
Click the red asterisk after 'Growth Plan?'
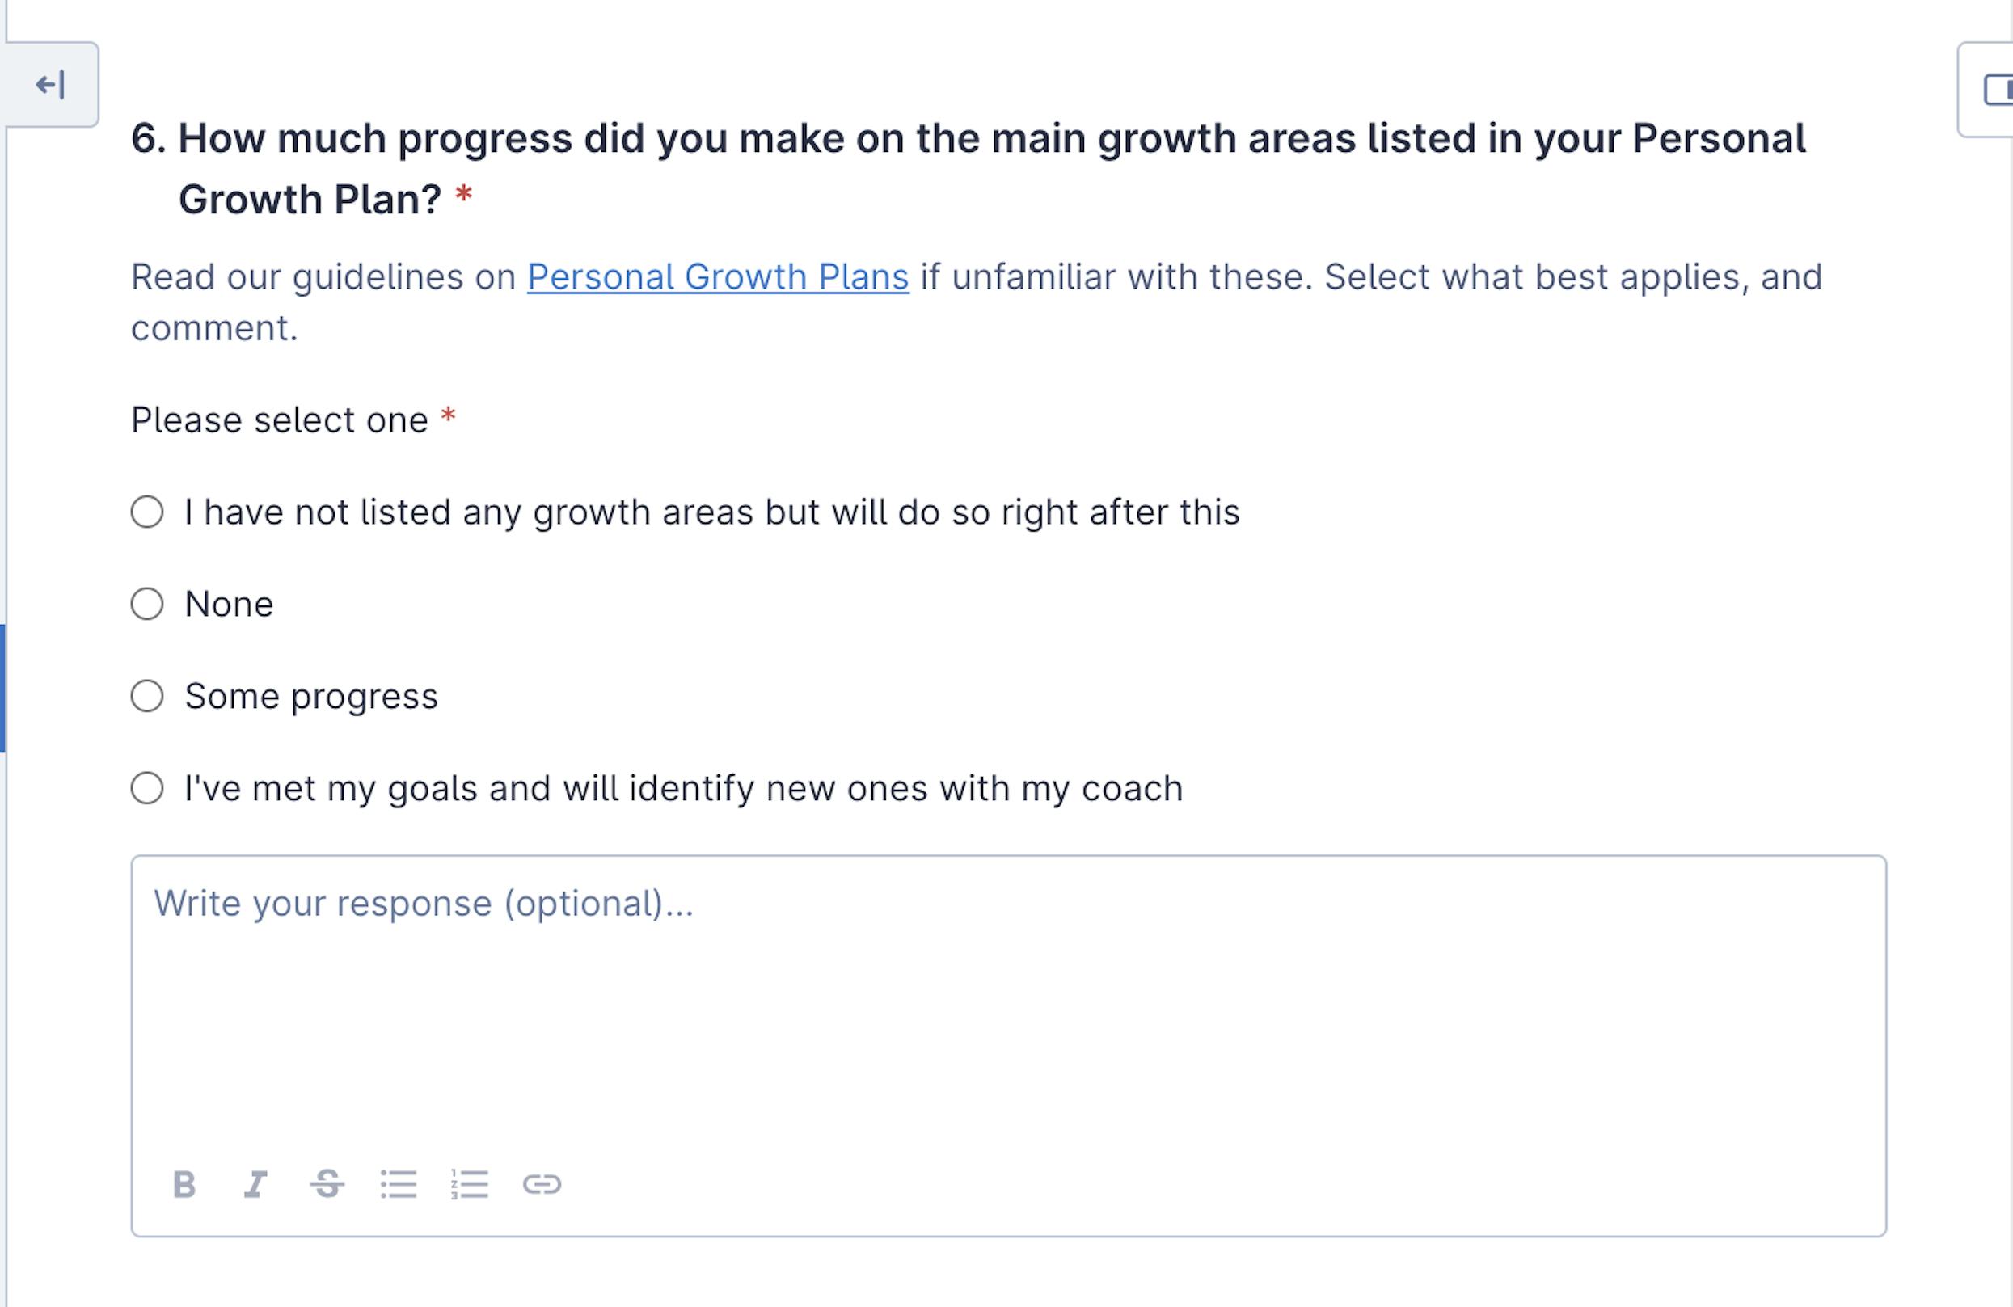(x=463, y=197)
